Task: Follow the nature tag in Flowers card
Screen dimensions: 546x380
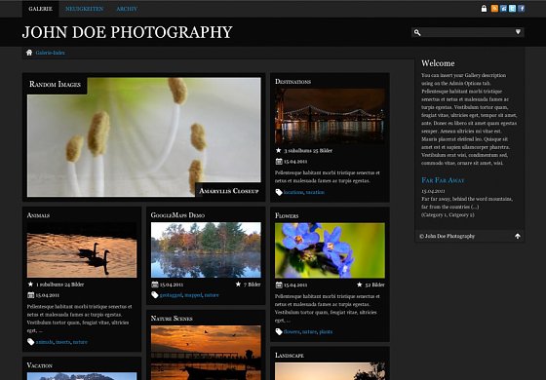Action: (309, 331)
